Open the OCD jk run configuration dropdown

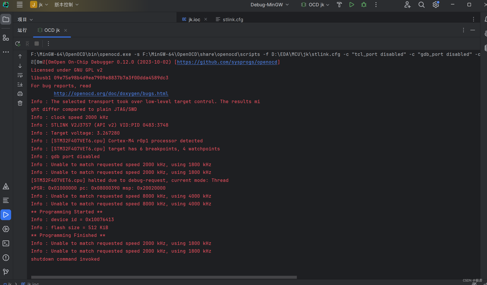tap(315, 5)
